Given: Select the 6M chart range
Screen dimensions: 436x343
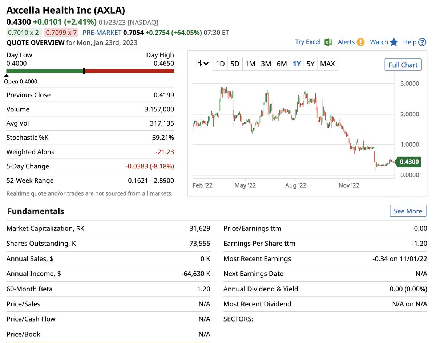Looking at the screenshot, I should 282,64.
